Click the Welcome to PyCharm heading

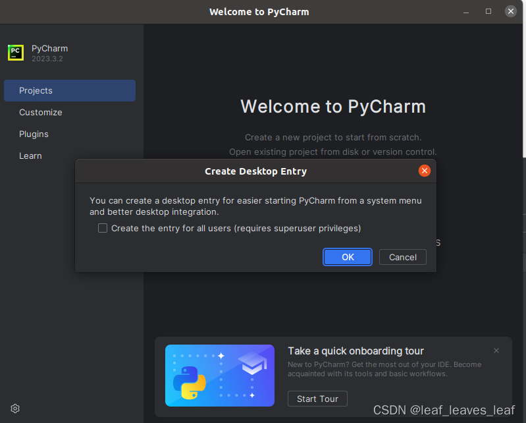(333, 107)
